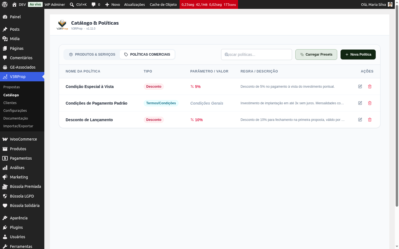Create a Nova Política

(358, 55)
